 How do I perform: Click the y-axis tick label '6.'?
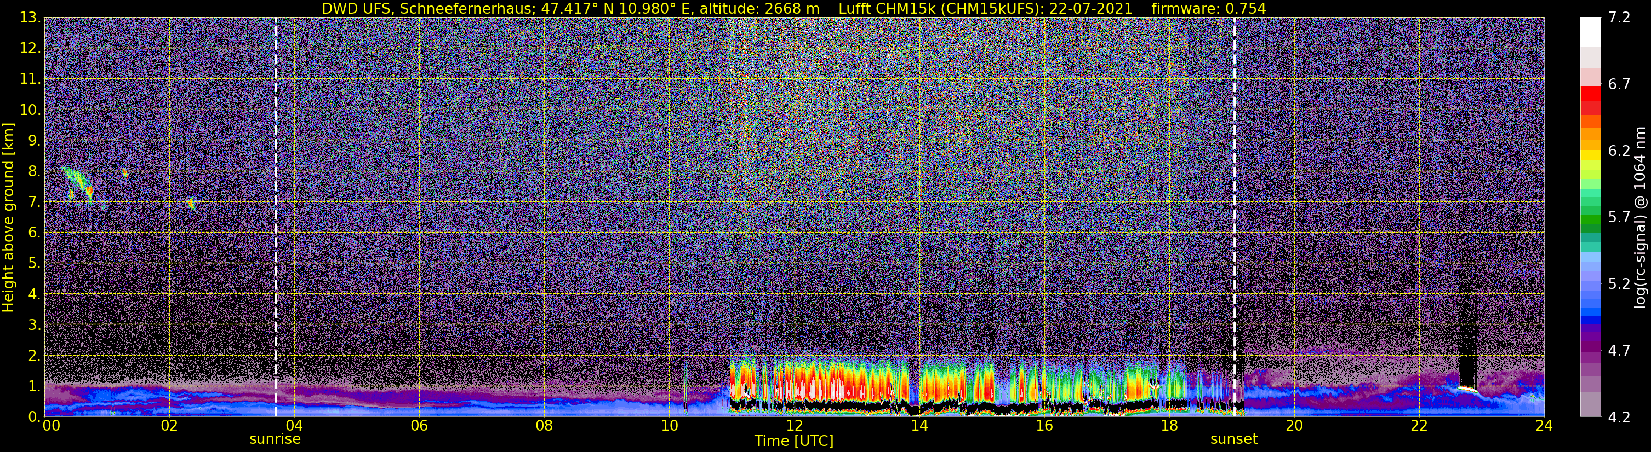click(x=34, y=233)
